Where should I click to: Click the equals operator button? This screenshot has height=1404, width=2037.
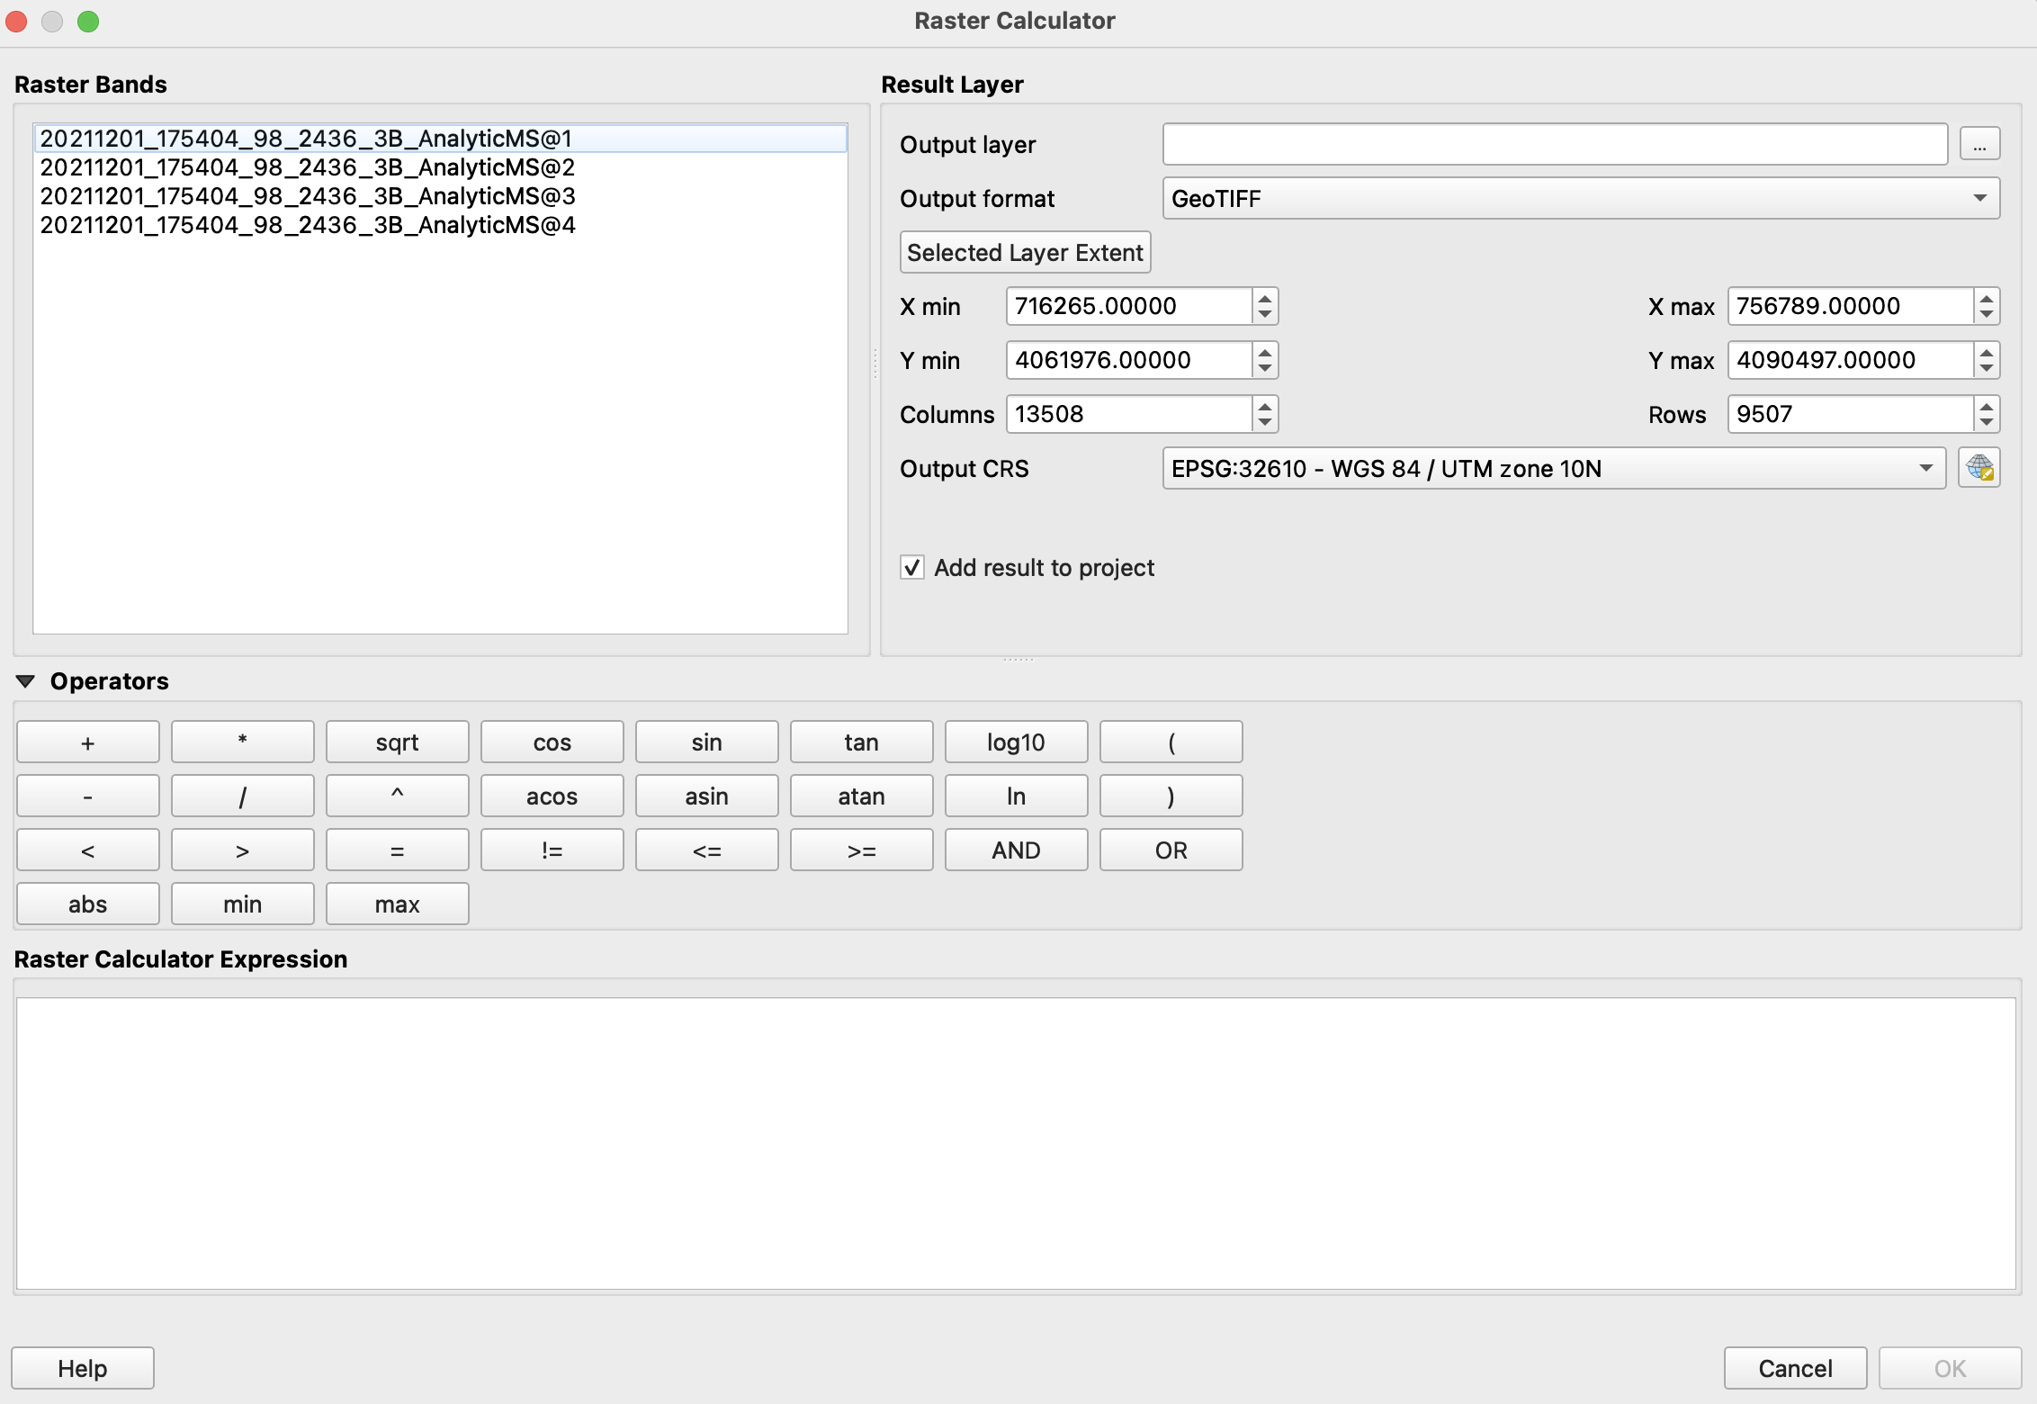pyautogui.click(x=398, y=850)
